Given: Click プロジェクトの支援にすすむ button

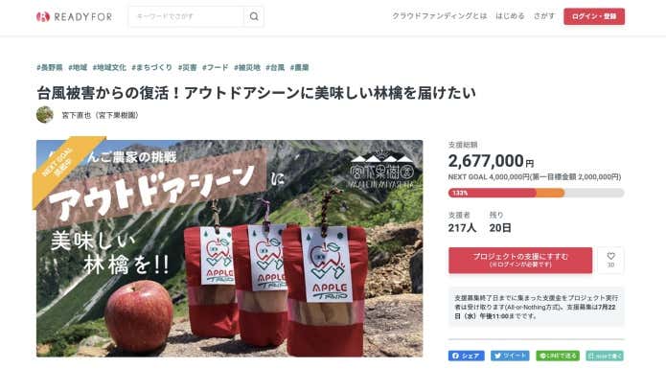Looking at the screenshot, I should 520,260.
